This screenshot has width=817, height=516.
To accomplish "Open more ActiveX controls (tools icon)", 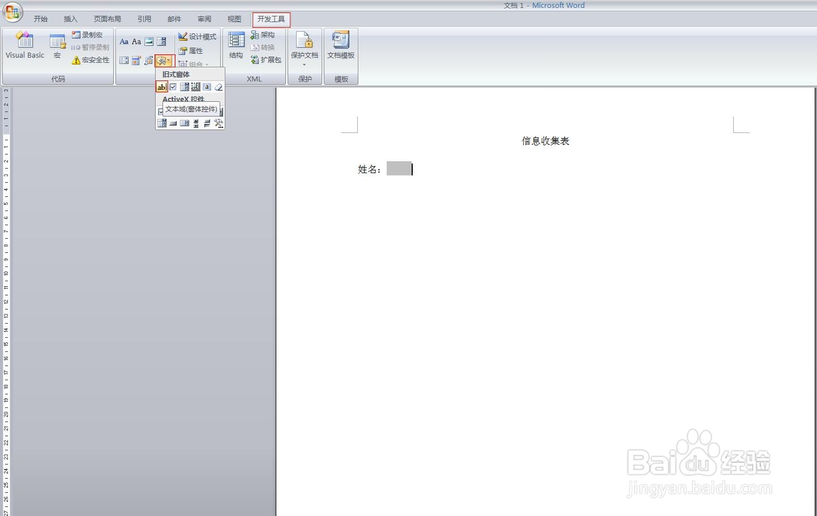I will pyautogui.click(x=219, y=123).
